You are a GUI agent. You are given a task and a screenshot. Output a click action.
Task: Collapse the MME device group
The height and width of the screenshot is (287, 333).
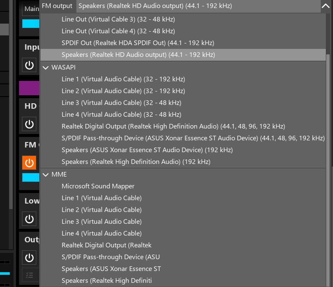[46, 174]
